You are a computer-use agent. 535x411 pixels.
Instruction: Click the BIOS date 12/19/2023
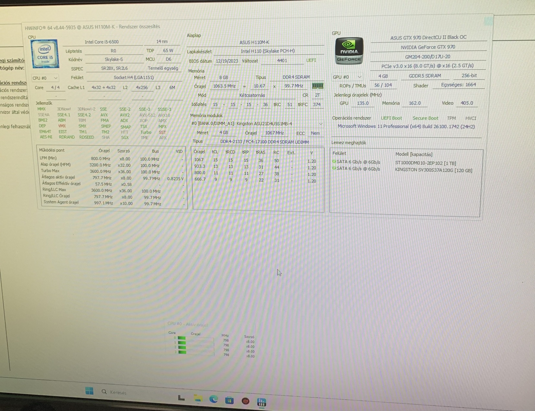pos(227,61)
